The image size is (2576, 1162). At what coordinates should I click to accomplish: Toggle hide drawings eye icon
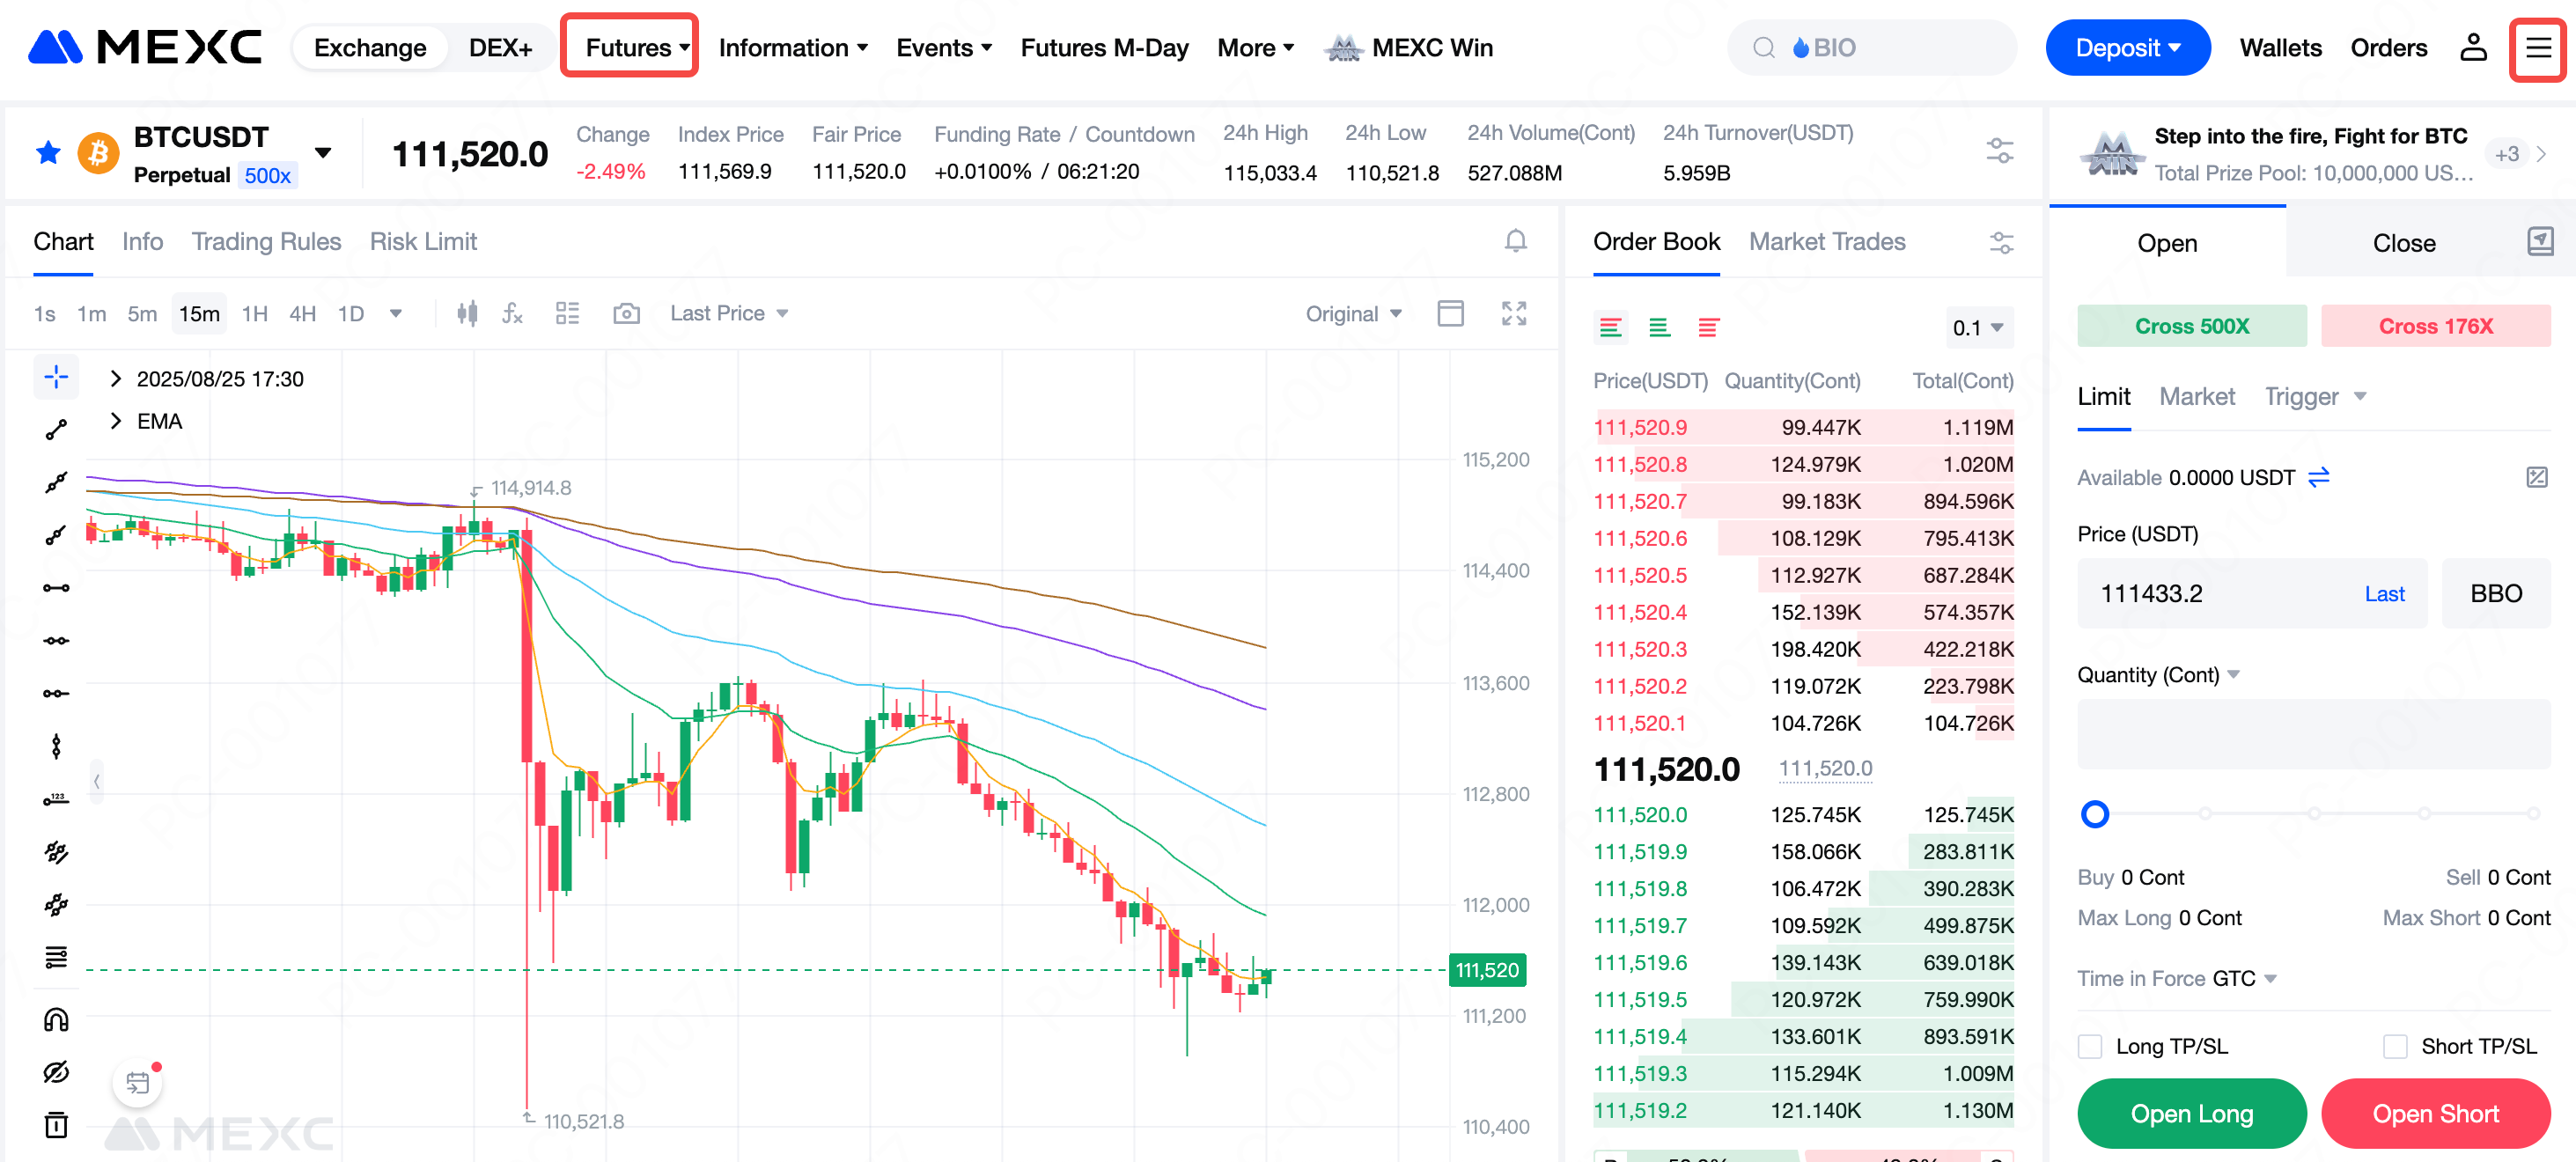pos(56,1072)
